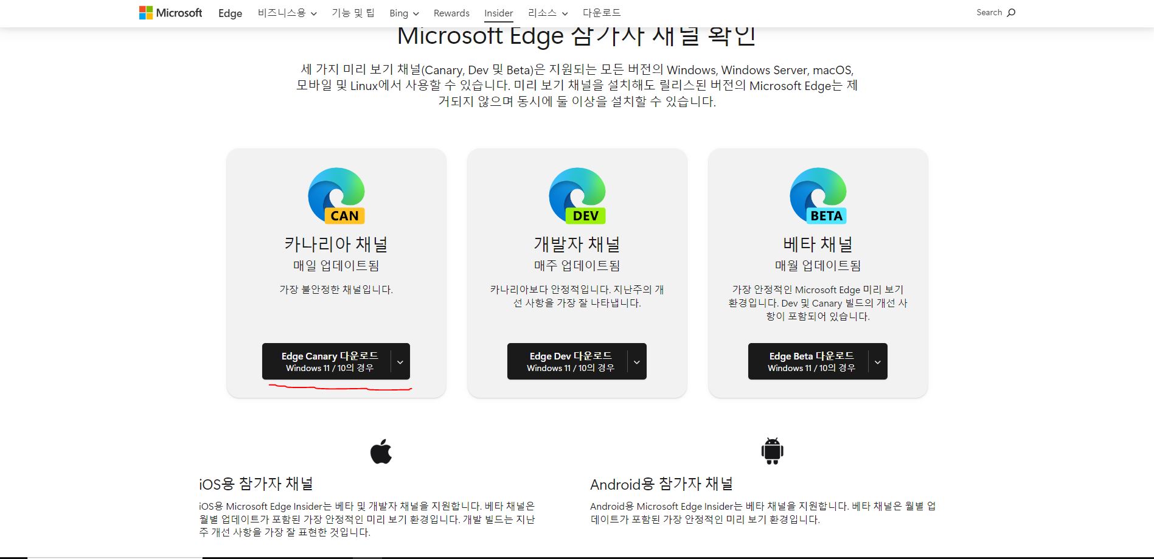Expand the 비즈니스용 menu

pyautogui.click(x=287, y=13)
